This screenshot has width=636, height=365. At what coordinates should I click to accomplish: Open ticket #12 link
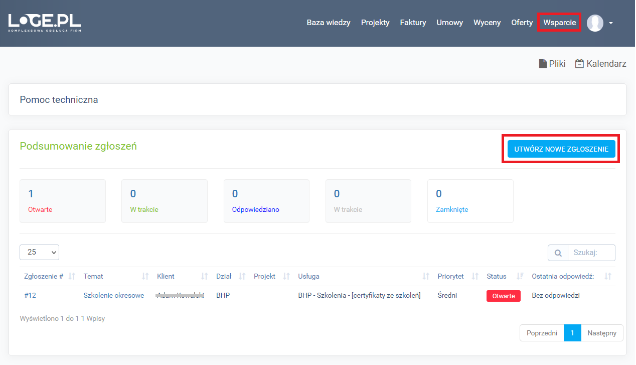(x=30, y=295)
